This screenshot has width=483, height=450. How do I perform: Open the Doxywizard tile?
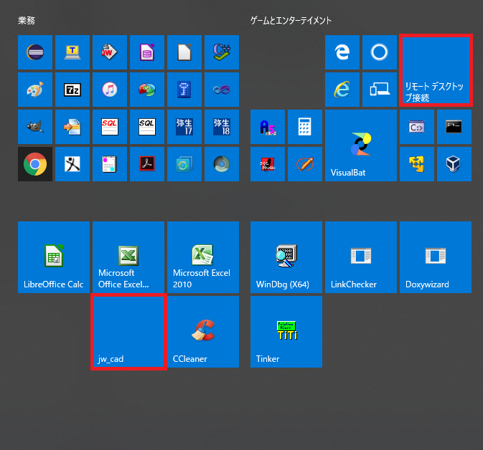click(435, 257)
